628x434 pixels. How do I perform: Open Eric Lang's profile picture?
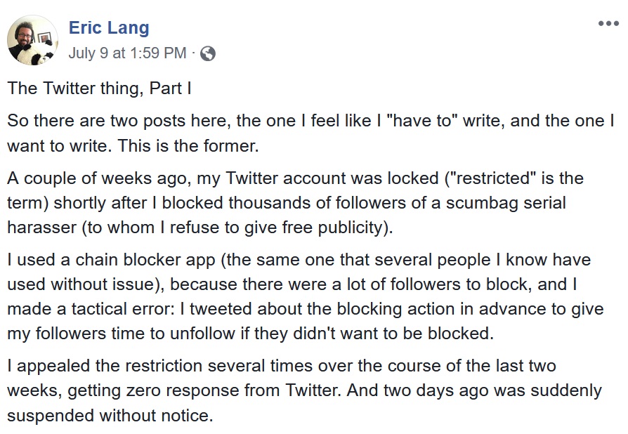[x=32, y=40]
